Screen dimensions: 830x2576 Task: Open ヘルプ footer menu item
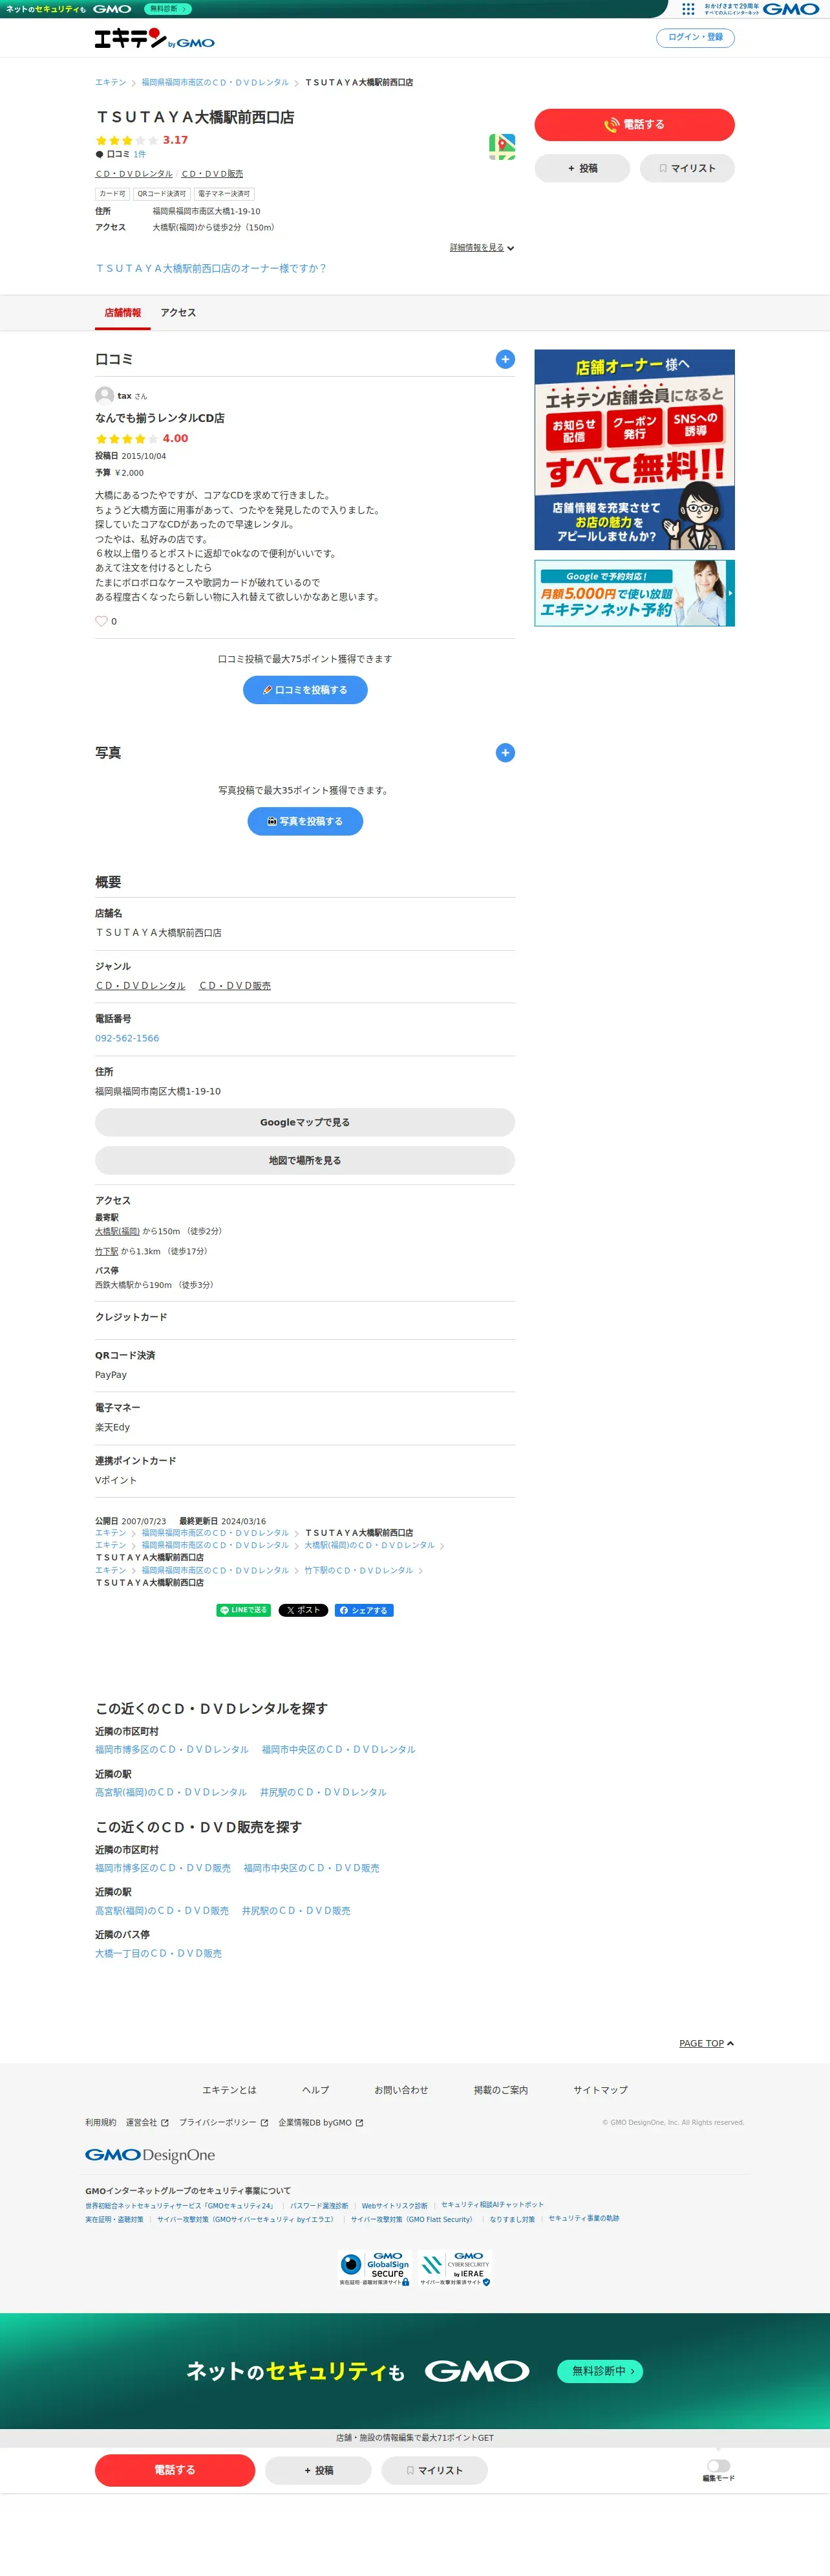pos(315,2090)
